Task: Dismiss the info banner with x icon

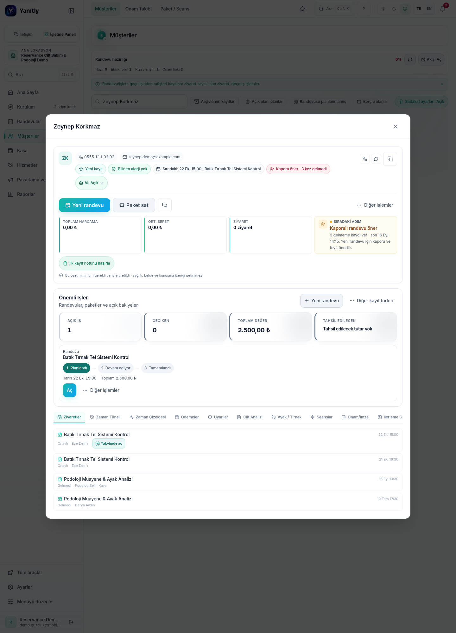Action: tap(442, 84)
